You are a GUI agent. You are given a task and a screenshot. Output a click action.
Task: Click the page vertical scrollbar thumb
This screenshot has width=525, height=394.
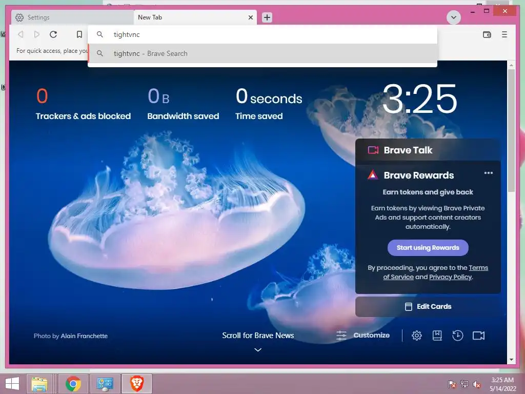(511, 131)
